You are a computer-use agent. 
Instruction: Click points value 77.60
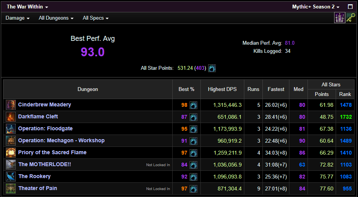click(326, 189)
